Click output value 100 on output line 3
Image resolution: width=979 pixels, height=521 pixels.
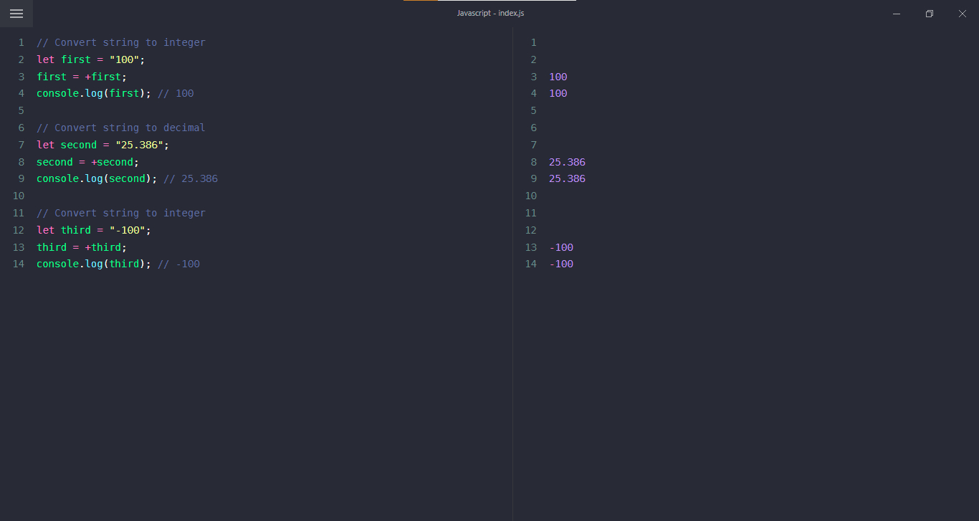tap(558, 77)
